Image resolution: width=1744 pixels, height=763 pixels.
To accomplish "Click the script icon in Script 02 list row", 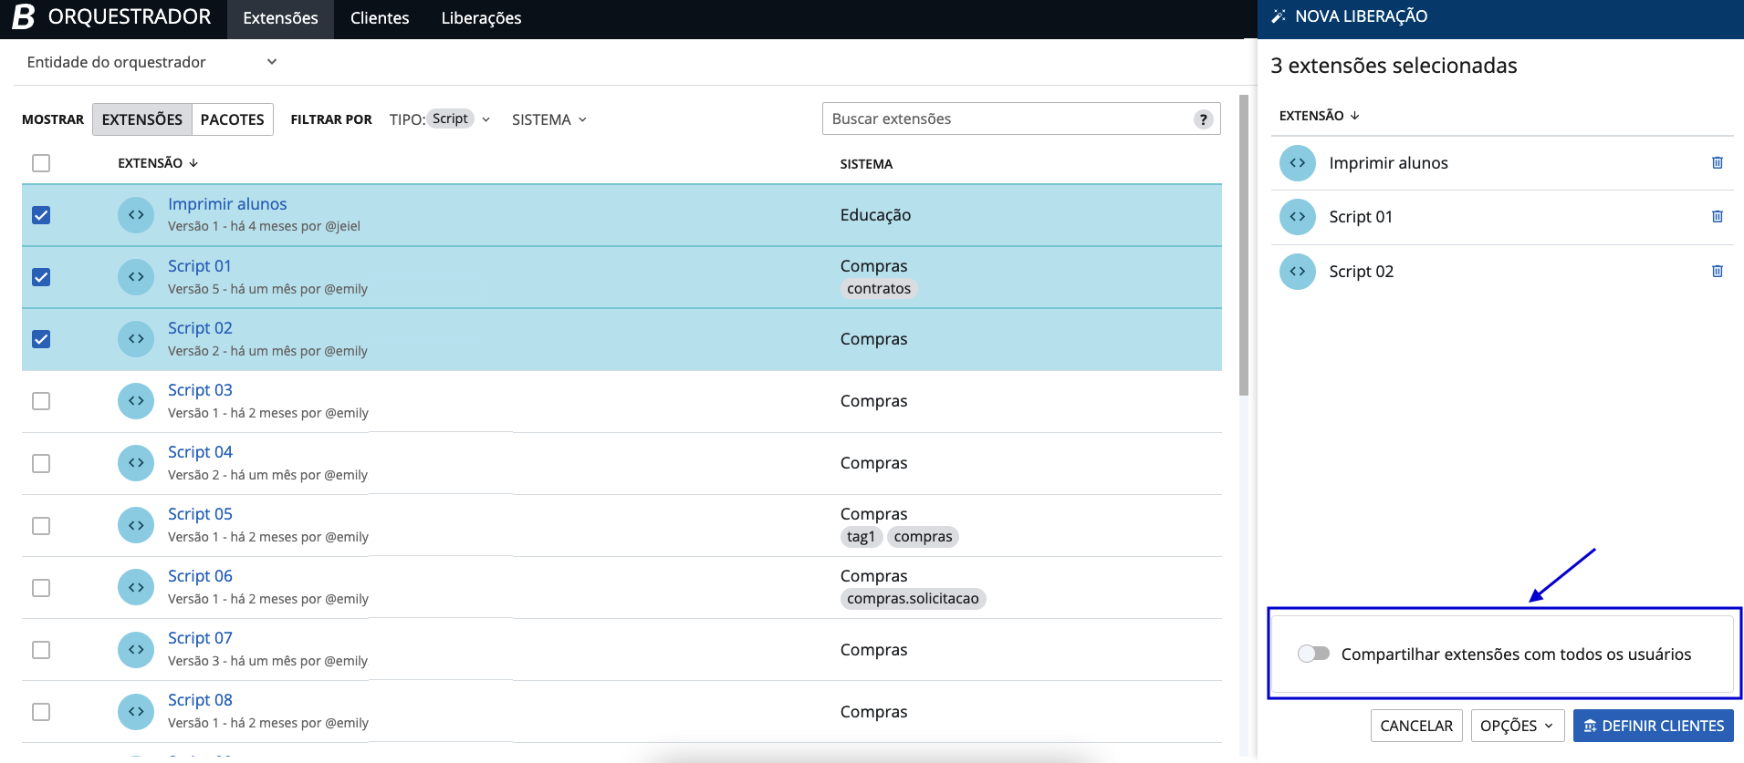I will tap(136, 339).
